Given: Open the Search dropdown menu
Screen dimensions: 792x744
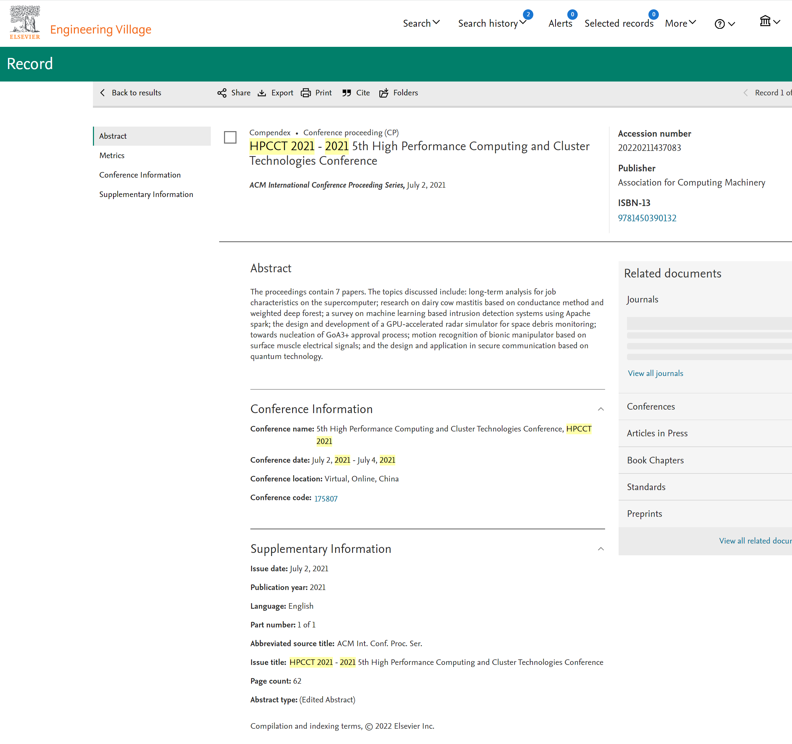Looking at the screenshot, I should coord(421,23).
